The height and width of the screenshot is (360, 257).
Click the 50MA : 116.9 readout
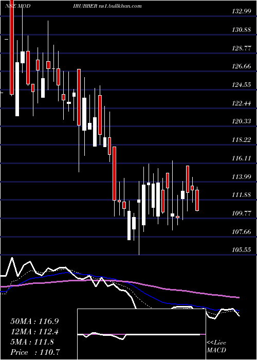tap(34, 321)
